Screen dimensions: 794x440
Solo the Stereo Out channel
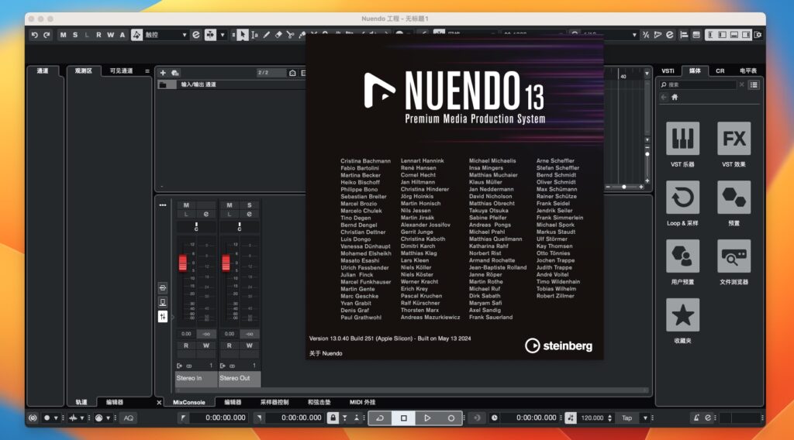(249, 205)
